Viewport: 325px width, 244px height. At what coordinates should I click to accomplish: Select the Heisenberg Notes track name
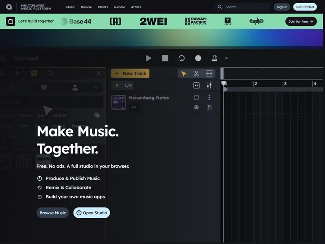(x=149, y=98)
